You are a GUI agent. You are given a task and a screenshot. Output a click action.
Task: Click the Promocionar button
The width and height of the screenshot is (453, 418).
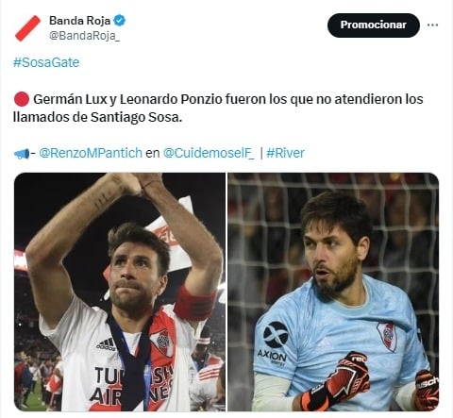[374, 25]
